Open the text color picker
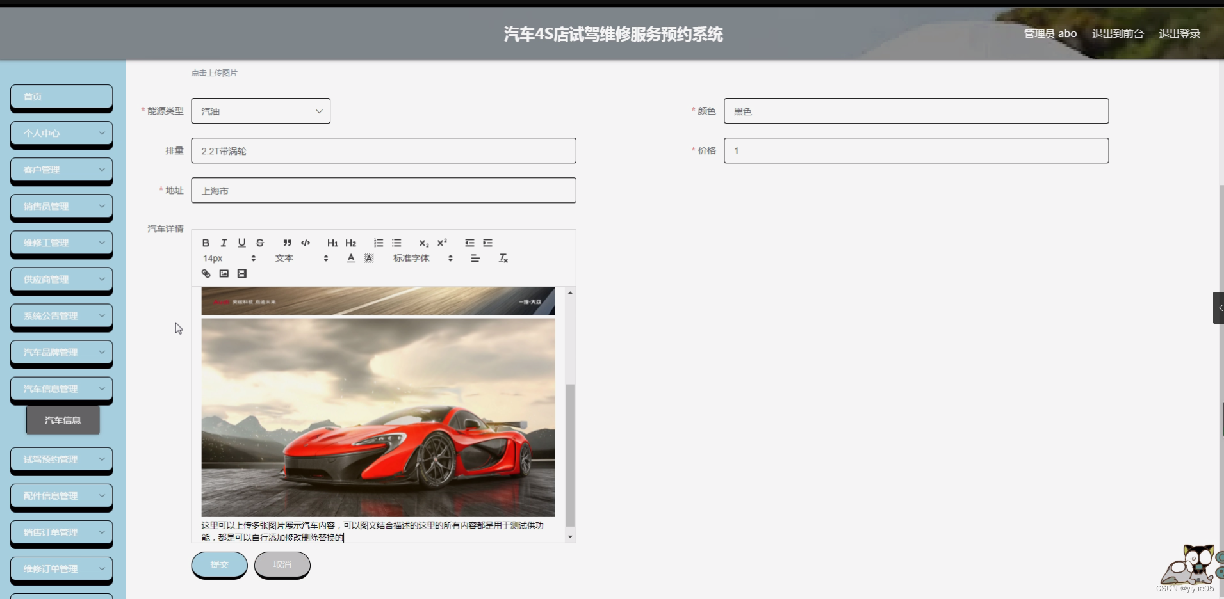This screenshot has height=599, width=1224. click(351, 258)
